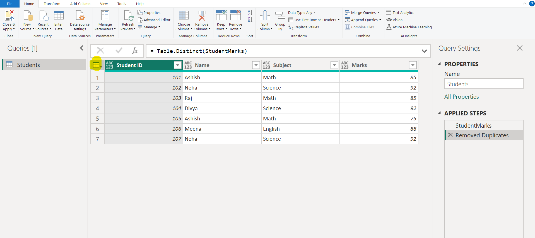Expand the formula bar chevron
This screenshot has width=535, height=238.
tap(424, 51)
